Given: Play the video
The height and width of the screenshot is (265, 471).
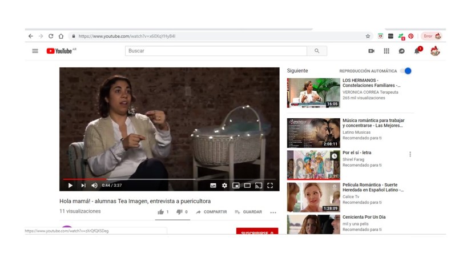Looking at the screenshot, I should coord(70,186).
